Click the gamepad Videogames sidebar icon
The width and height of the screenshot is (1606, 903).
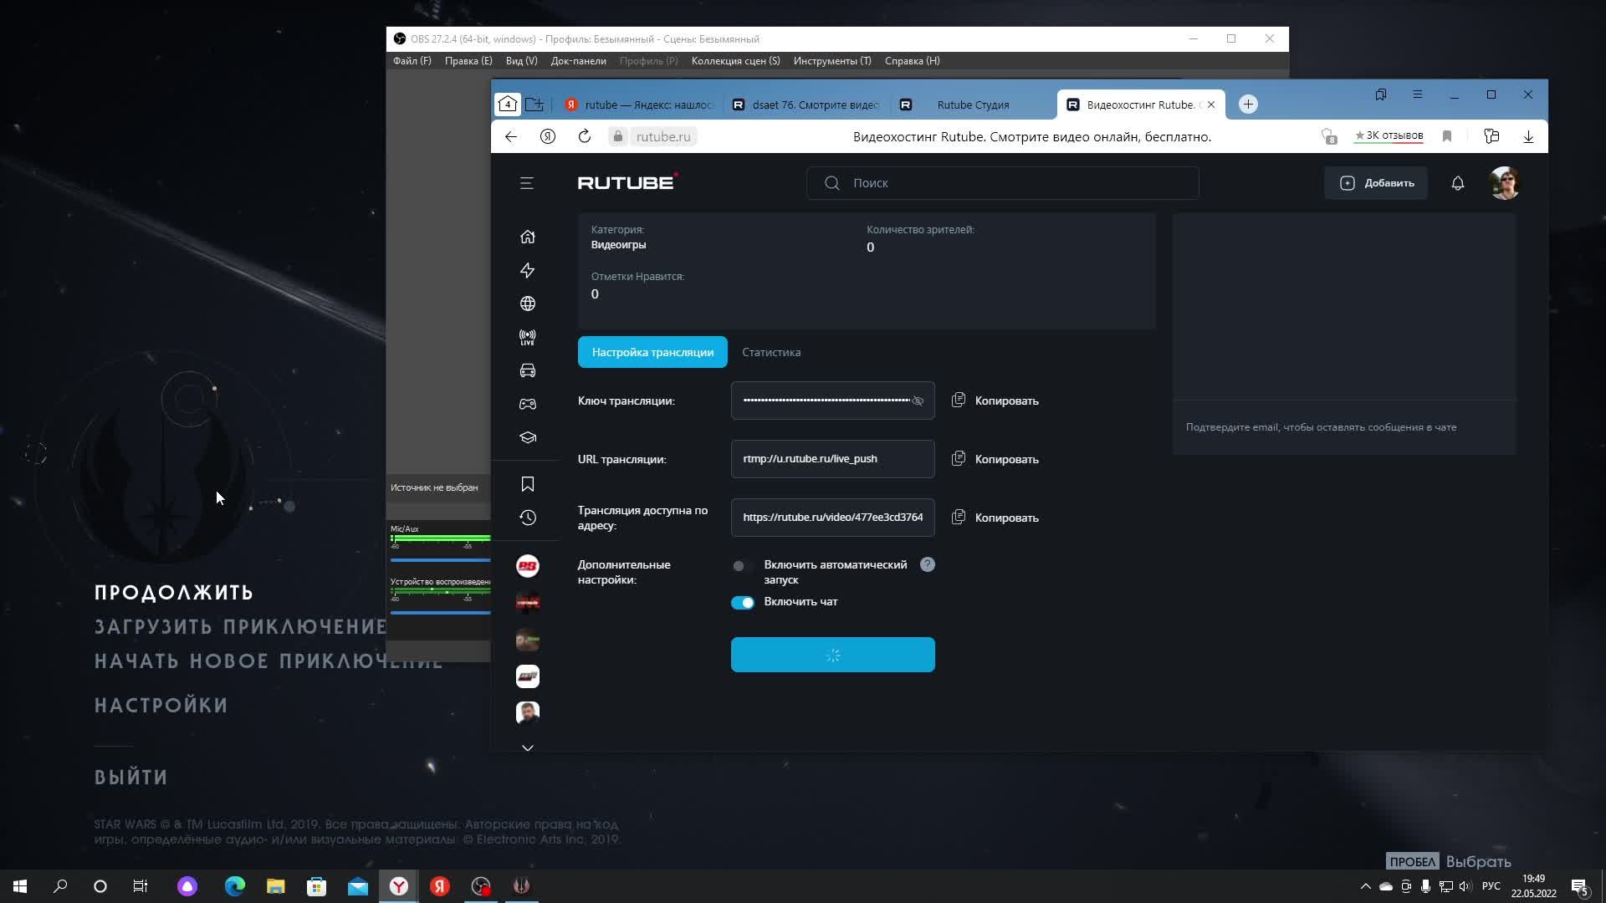pos(527,404)
